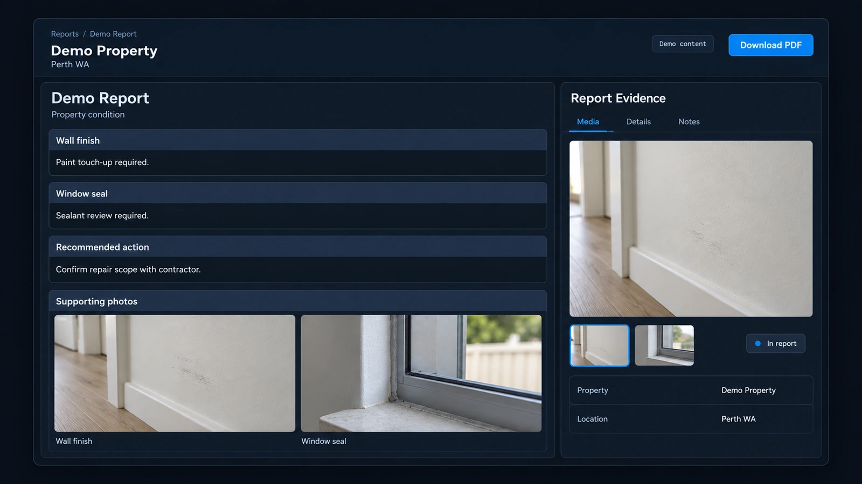Select 'Confirm repair scope with contractor.' text
This screenshot has width=862, height=484.
[128, 269]
